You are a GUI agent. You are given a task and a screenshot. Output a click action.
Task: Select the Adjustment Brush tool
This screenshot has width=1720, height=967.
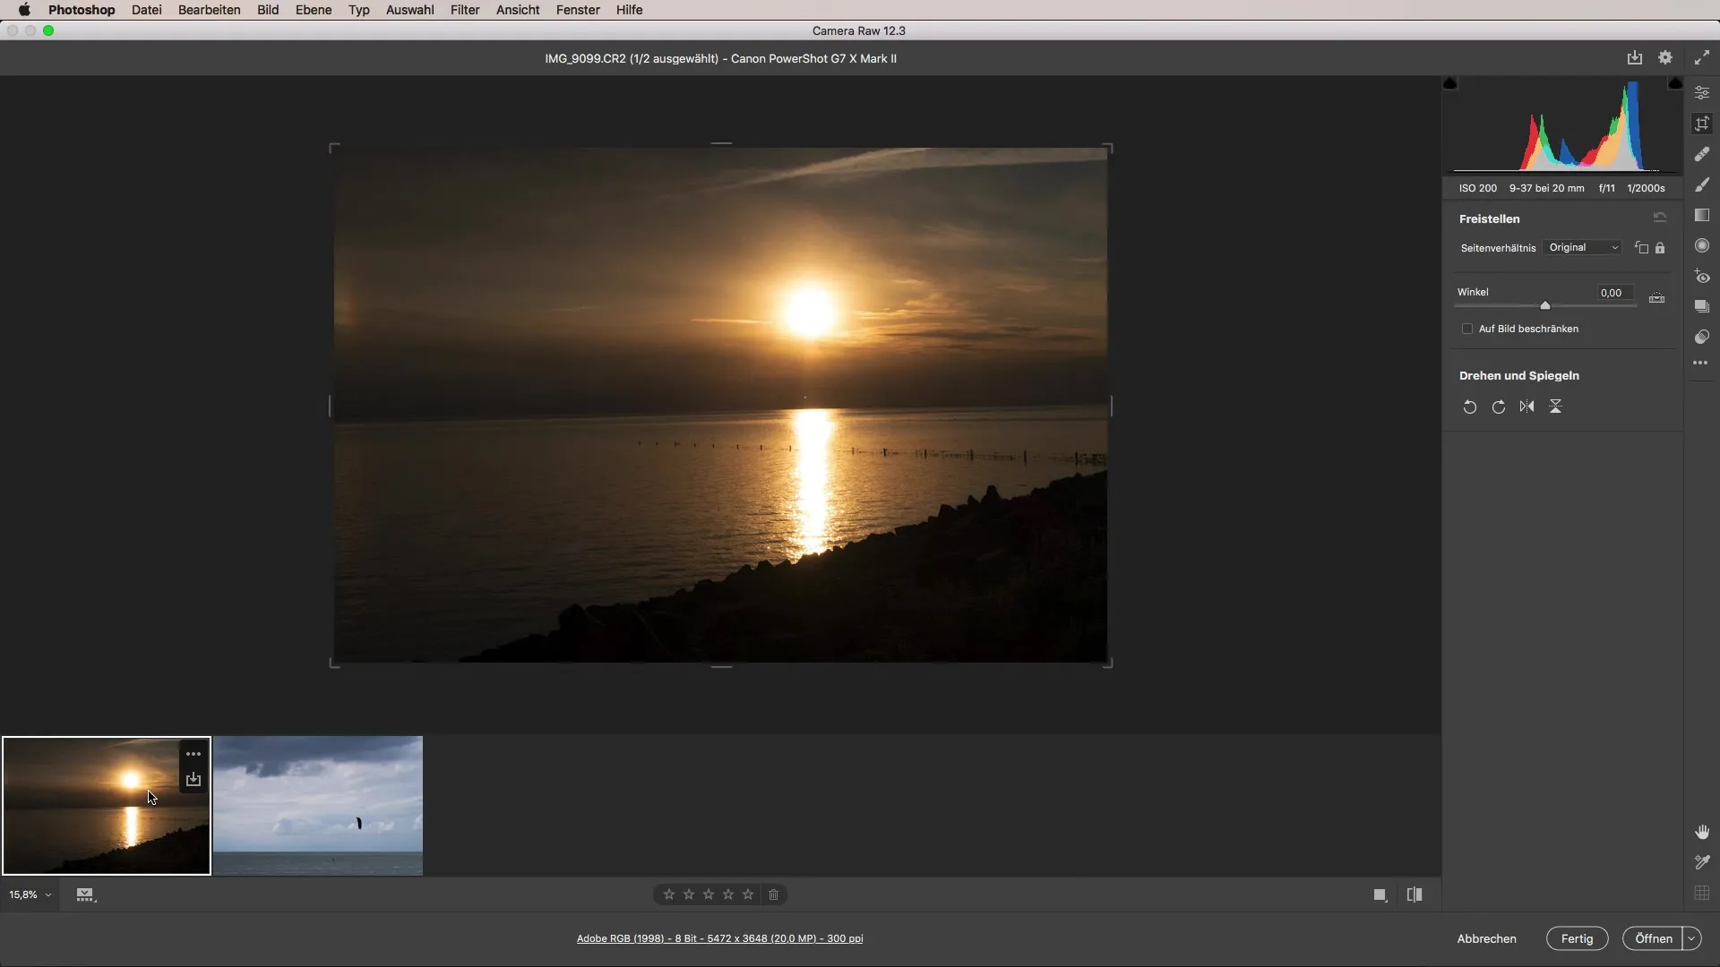tap(1702, 184)
